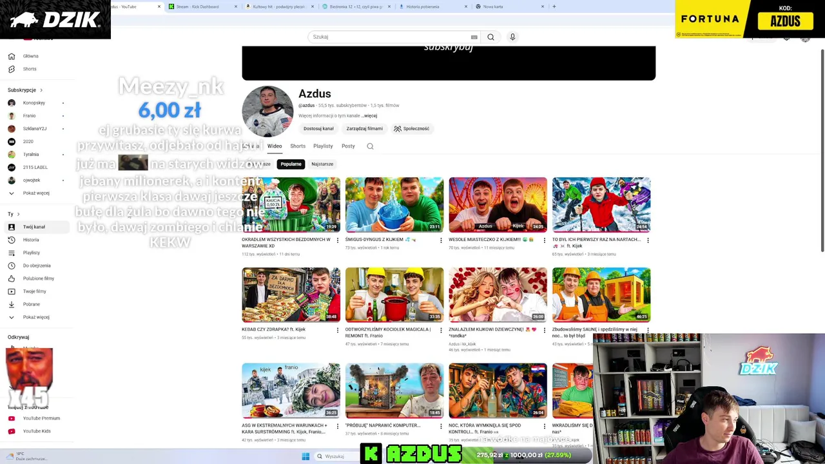Expand Pokaż więcej below Pobrane
This screenshot has height=464, width=825.
pyautogui.click(x=36, y=317)
